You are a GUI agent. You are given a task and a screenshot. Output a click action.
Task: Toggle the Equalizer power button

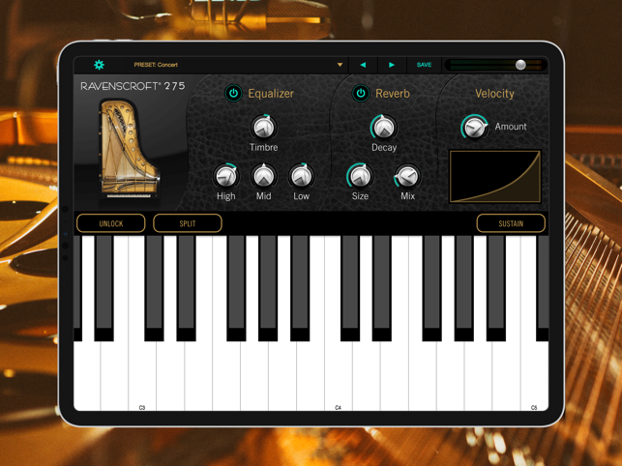(233, 94)
